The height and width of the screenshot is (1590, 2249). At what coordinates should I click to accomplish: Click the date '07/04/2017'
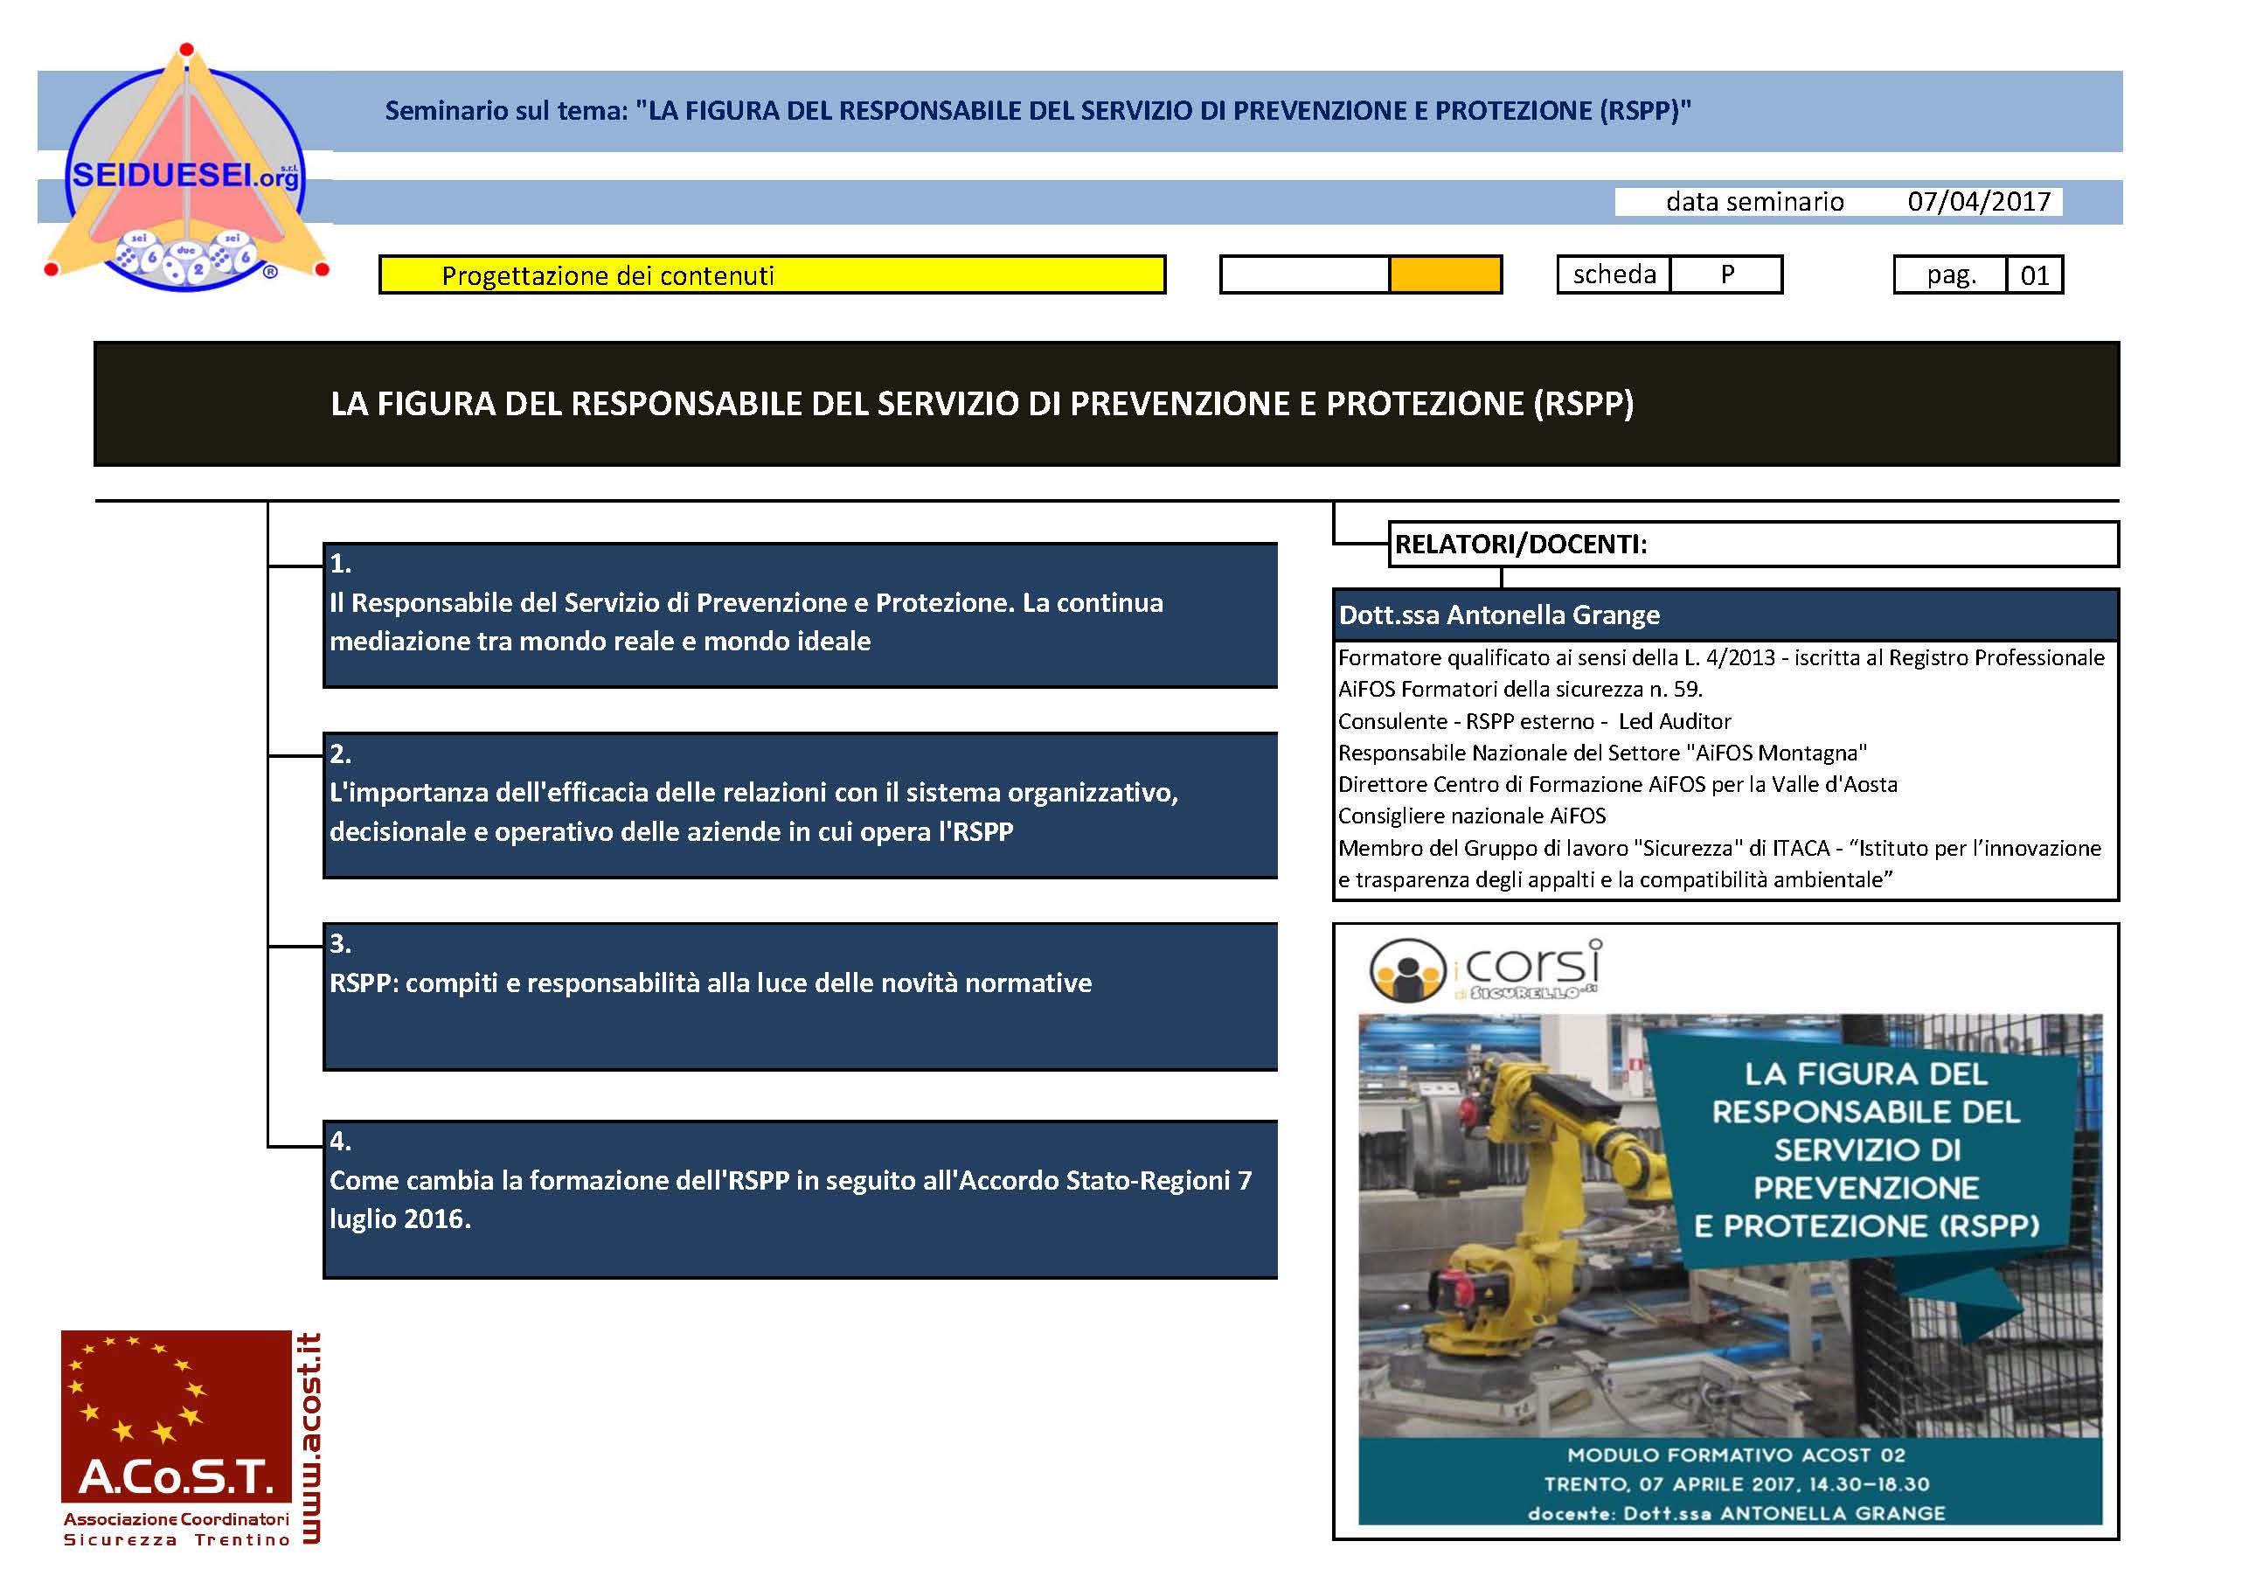point(1979,202)
